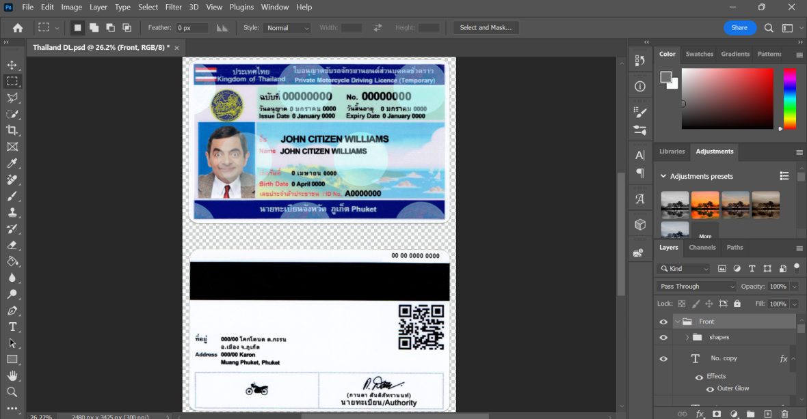Open the Pass Through blend mode dropdown
The height and width of the screenshot is (419, 807).
(x=695, y=286)
